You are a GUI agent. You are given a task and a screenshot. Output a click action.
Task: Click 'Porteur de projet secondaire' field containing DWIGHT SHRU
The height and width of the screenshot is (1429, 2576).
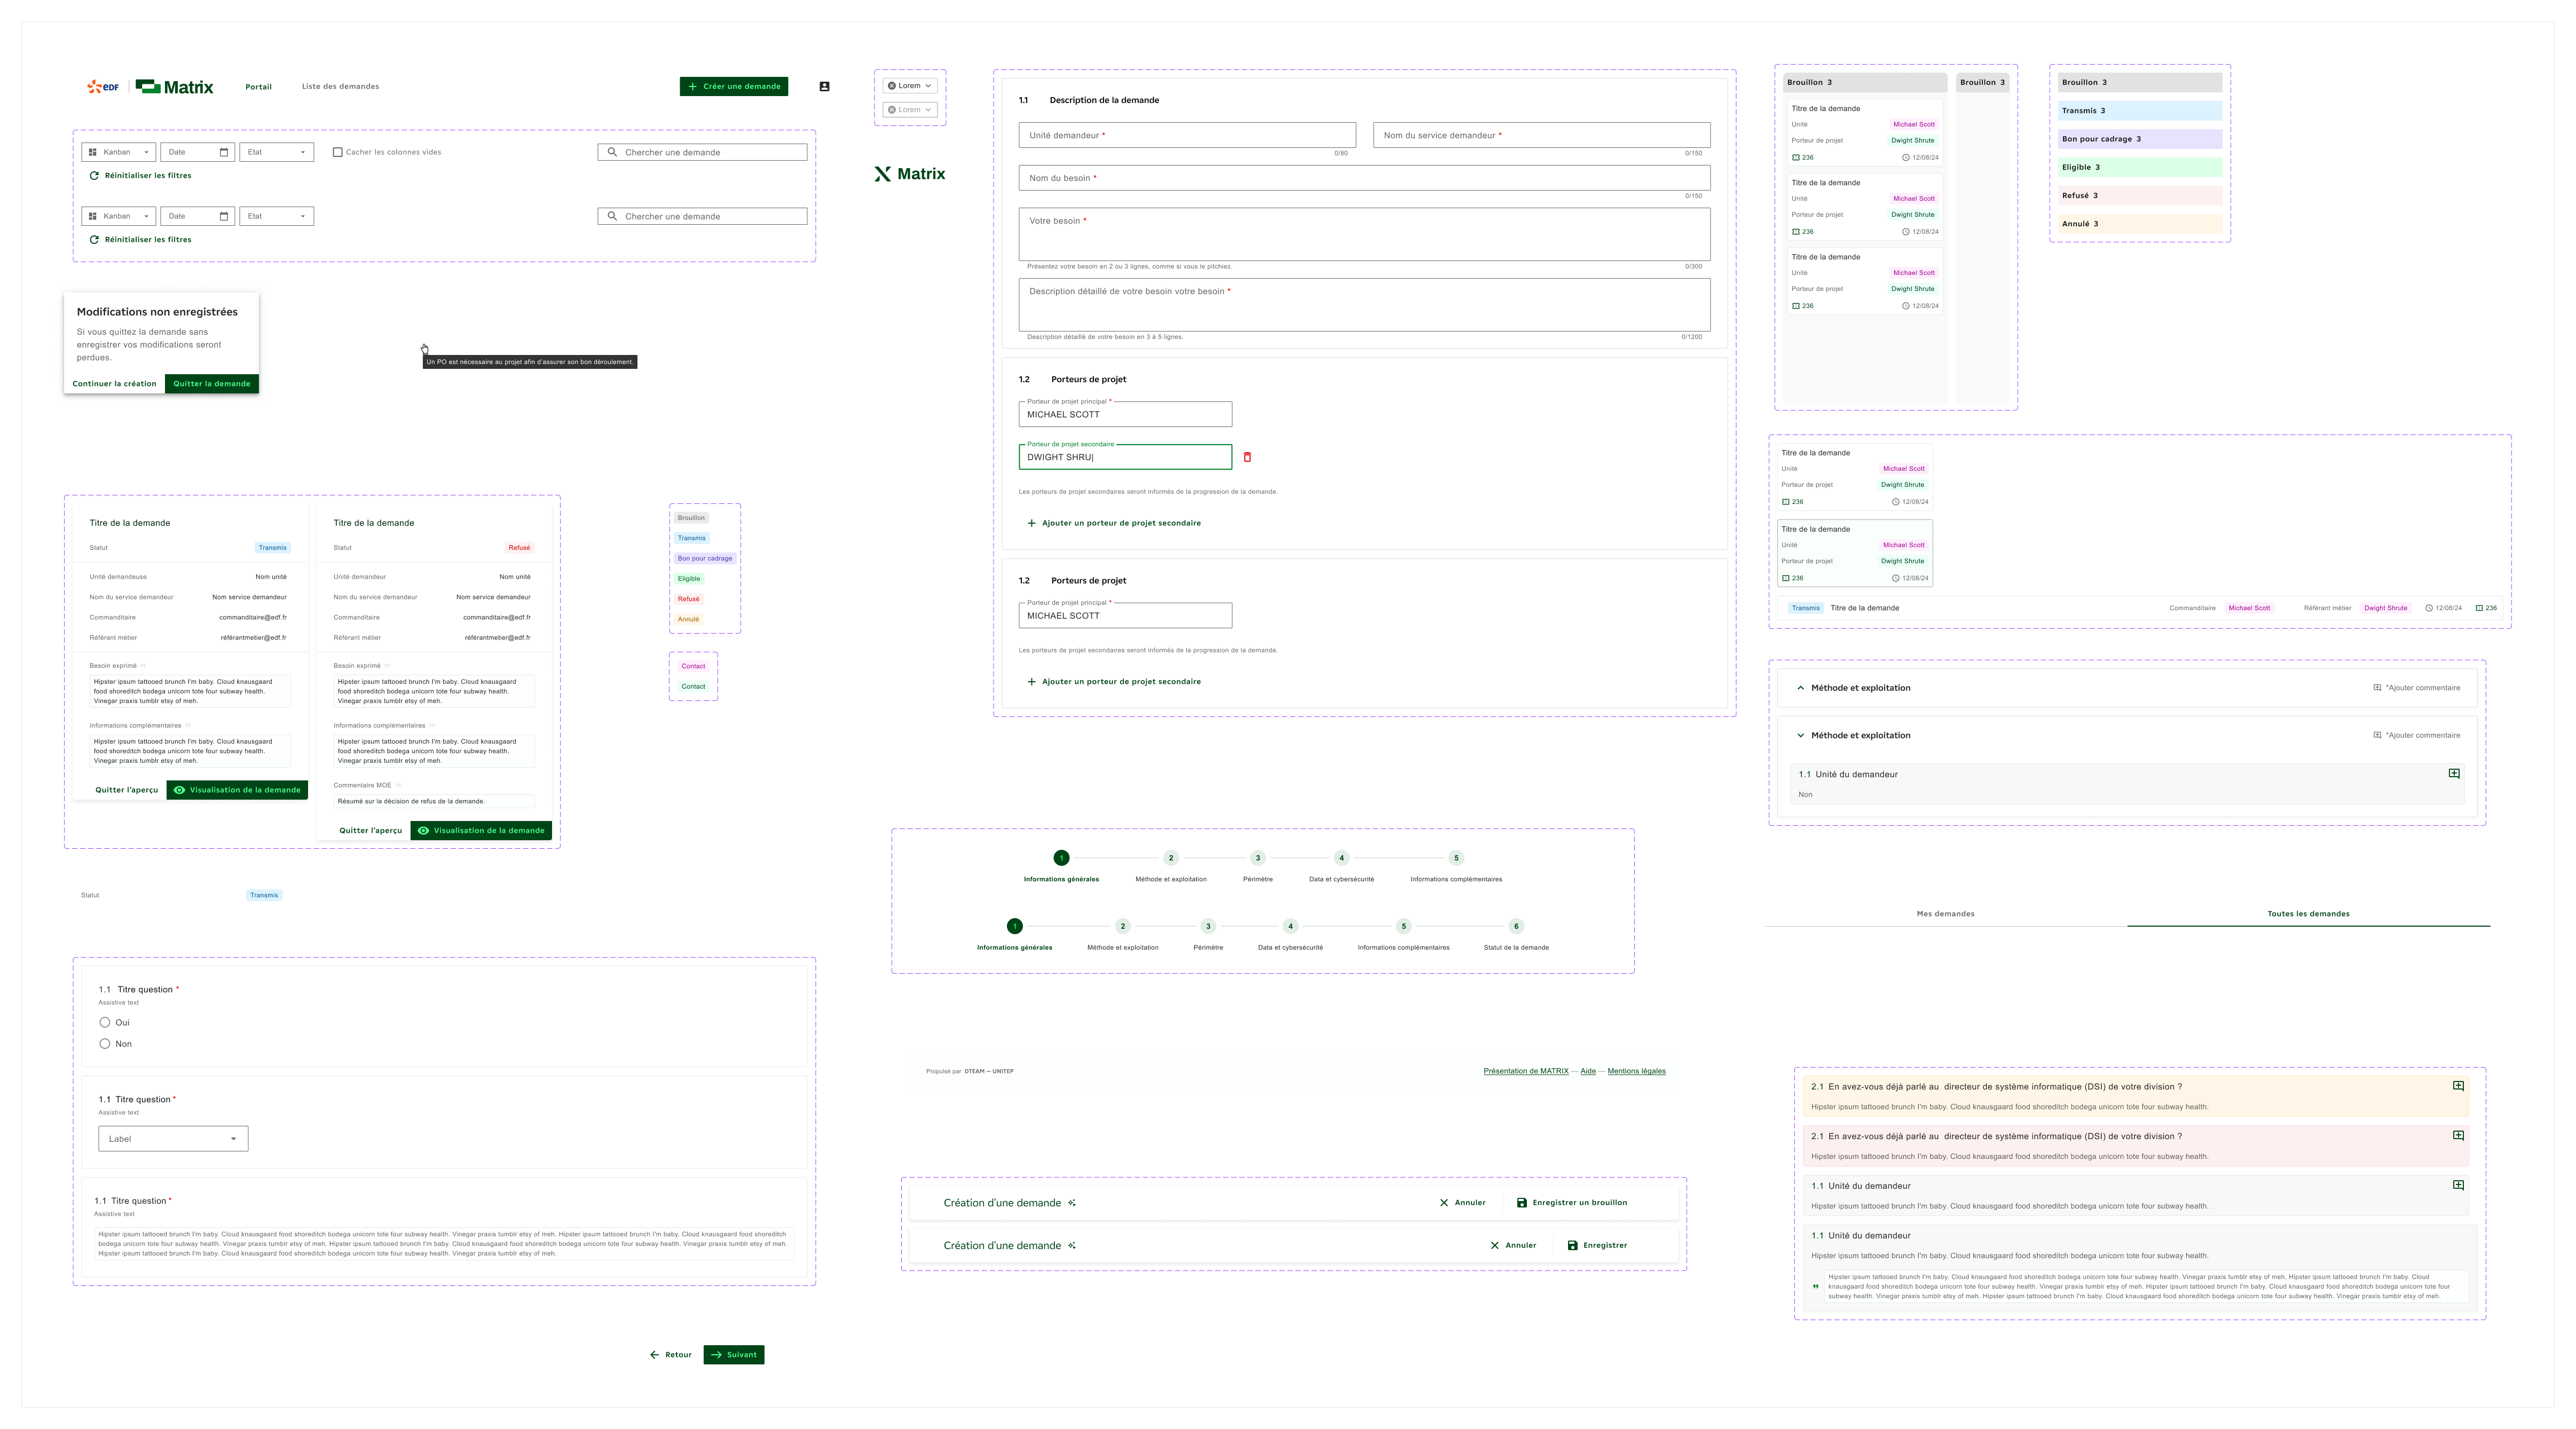tap(1125, 457)
